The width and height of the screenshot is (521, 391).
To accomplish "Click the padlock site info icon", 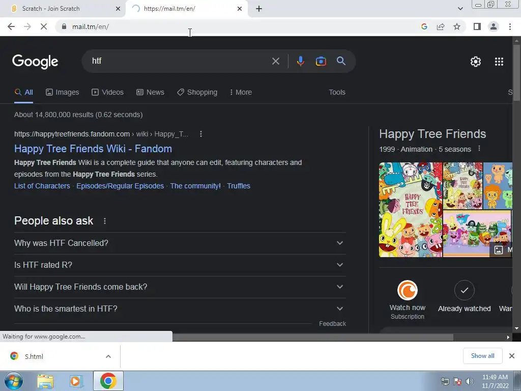I will [x=64, y=26].
